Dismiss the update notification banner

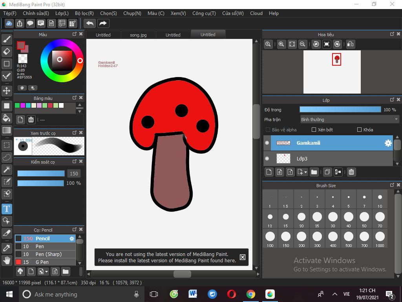243,257
